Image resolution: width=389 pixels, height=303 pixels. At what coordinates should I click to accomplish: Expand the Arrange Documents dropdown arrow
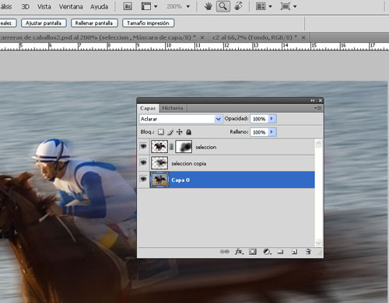pos(270,7)
